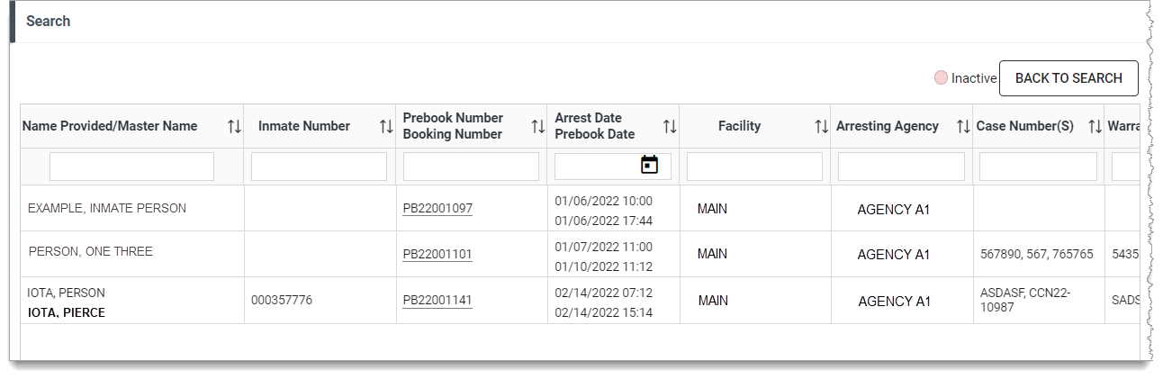Click the Prebook Number filter field
Viewport: 1163px width, 379px height.
pyautogui.click(x=471, y=167)
